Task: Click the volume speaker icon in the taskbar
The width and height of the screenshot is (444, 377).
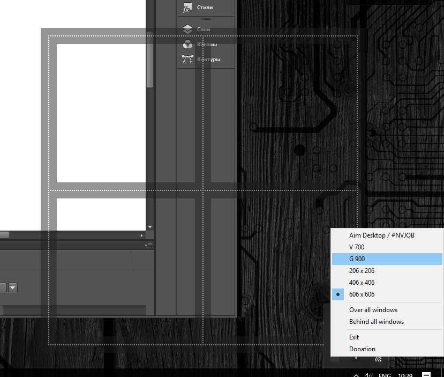Action: click(x=368, y=375)
